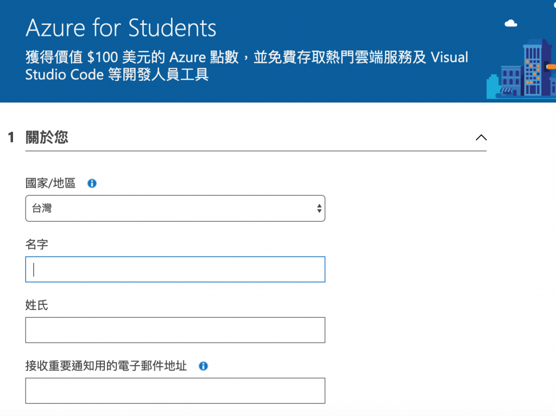556x416 pixels.
Task: Click the step number 1 beside 關於您
Action: pos(11,137)
